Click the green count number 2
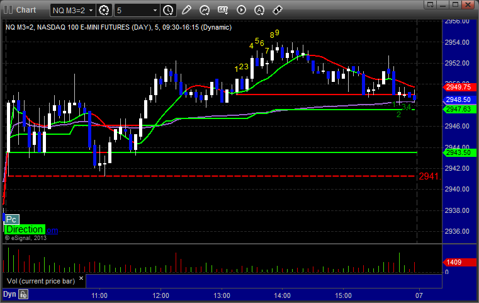Viewport: 479px width, 303px height. 398,115
